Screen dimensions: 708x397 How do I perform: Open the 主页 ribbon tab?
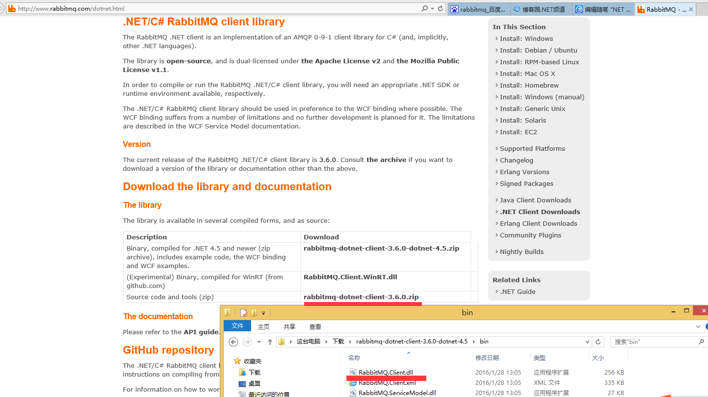[x=264, y=326]
